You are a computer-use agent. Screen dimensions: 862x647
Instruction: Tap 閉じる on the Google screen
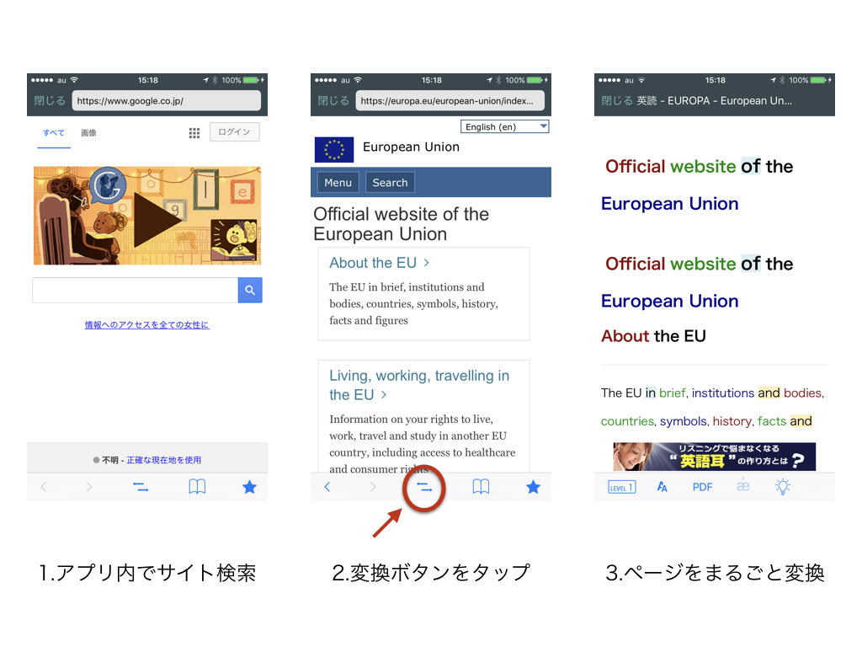click(50, 101)
